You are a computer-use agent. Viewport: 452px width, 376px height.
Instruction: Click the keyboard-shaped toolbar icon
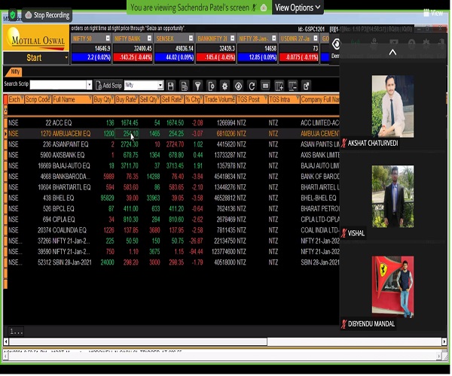[x=265, y=86]
